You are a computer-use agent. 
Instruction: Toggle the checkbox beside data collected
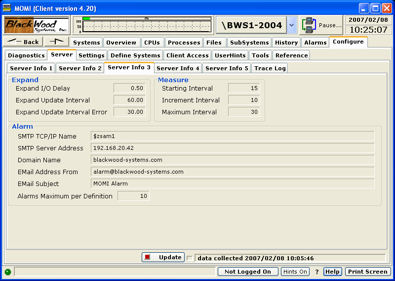pos(190,258)
